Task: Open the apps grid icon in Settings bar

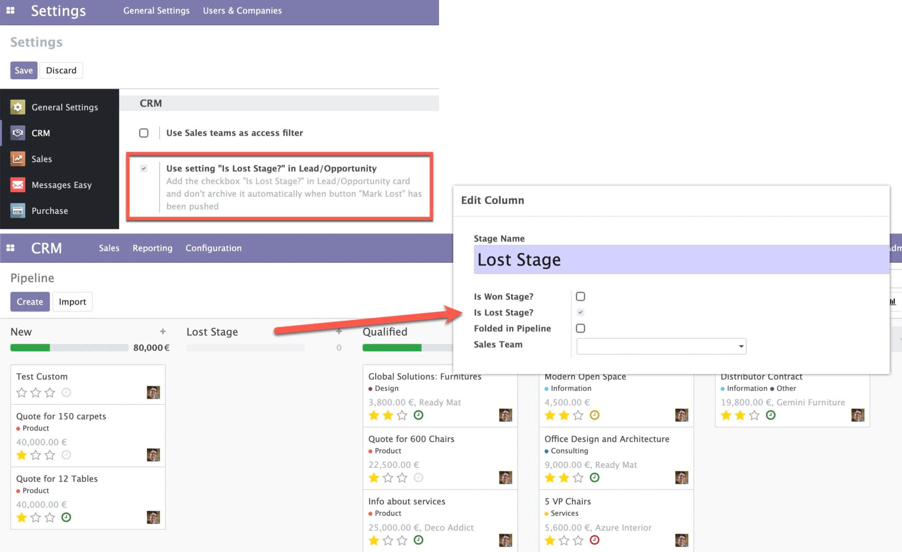Action: click(11, 11)
